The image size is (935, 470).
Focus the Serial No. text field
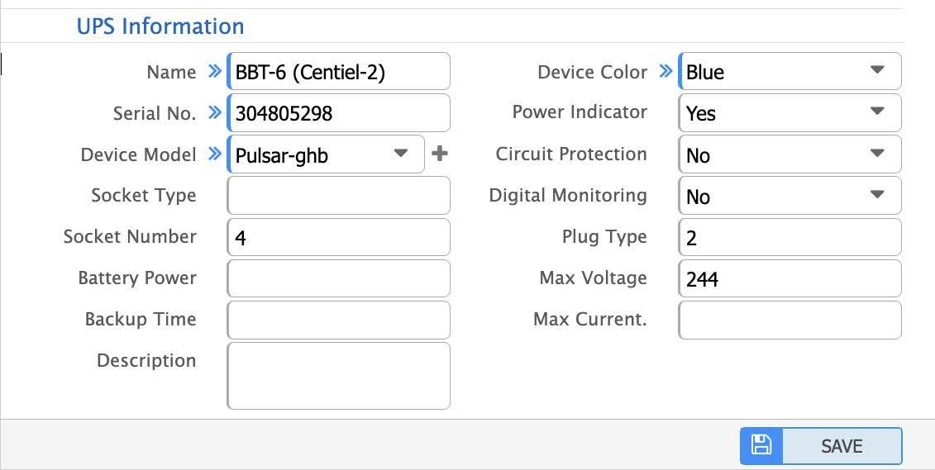tap(339, 113)
